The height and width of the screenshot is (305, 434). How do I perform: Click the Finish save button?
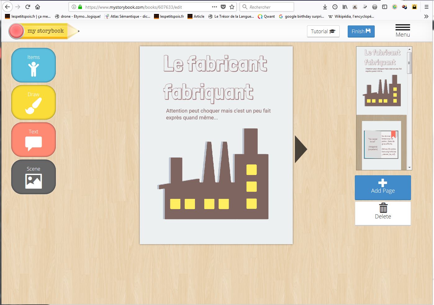pos(361,31)
